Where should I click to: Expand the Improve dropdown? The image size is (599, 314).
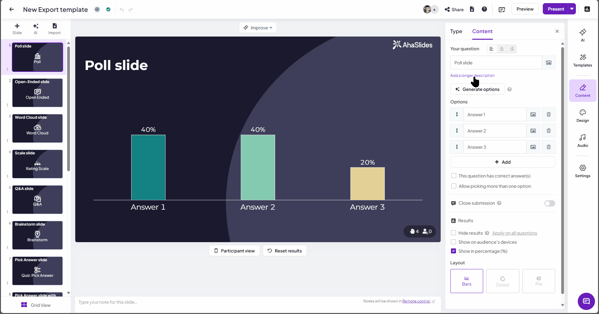[258, 27]
